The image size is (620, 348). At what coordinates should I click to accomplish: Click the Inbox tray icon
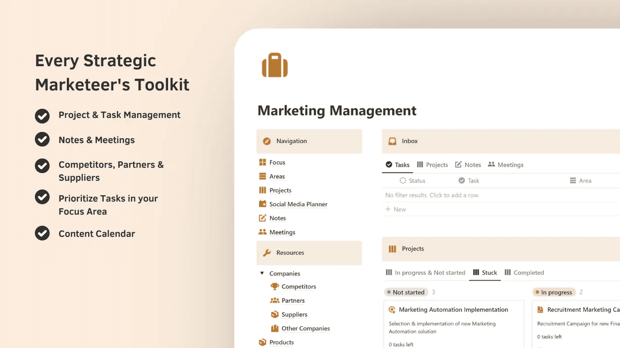coord(392,141)
